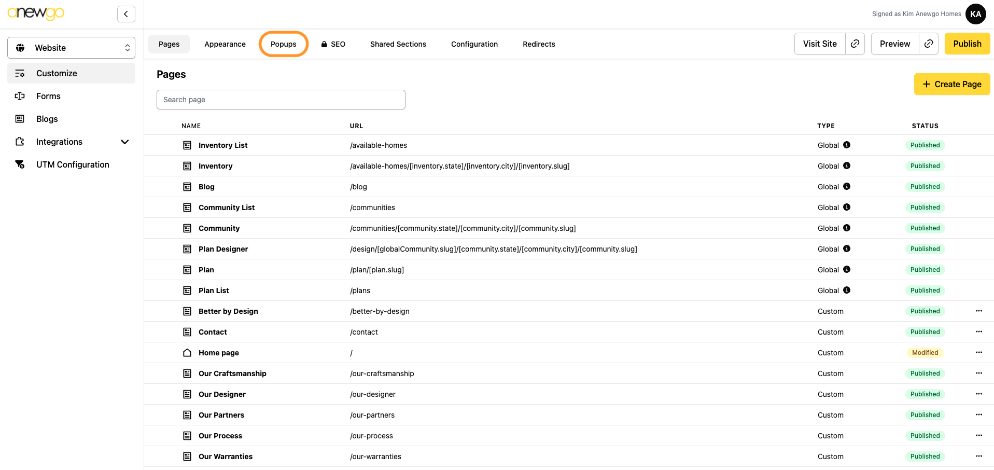Collapse the sidebar with the chevron button
The width and height of the screenshot is (994, 470).
tap(126, 14)
